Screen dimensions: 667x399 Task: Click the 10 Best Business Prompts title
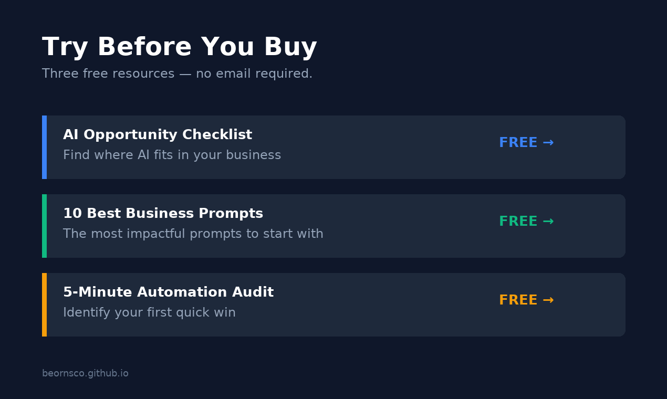tap(163, 213)
